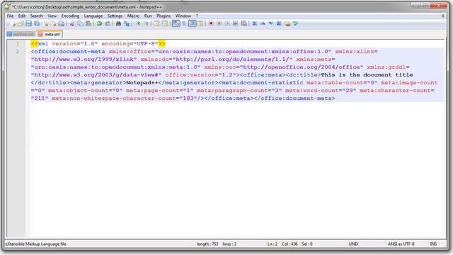453x255 pixels.
Task: Click the Zoom In toolbar icon
Action: (x=139, y=24)
